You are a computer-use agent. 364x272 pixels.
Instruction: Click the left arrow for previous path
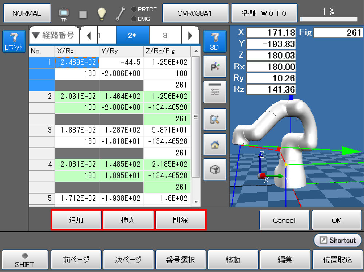(x=89, y=36)
